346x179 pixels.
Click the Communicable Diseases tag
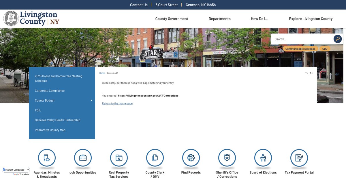point(300,49)
